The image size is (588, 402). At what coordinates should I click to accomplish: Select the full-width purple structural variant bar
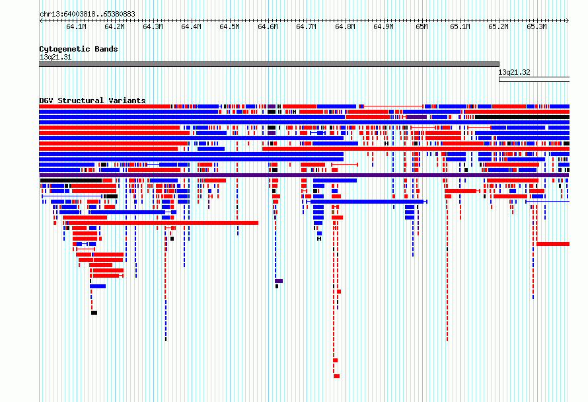[304, 175]
